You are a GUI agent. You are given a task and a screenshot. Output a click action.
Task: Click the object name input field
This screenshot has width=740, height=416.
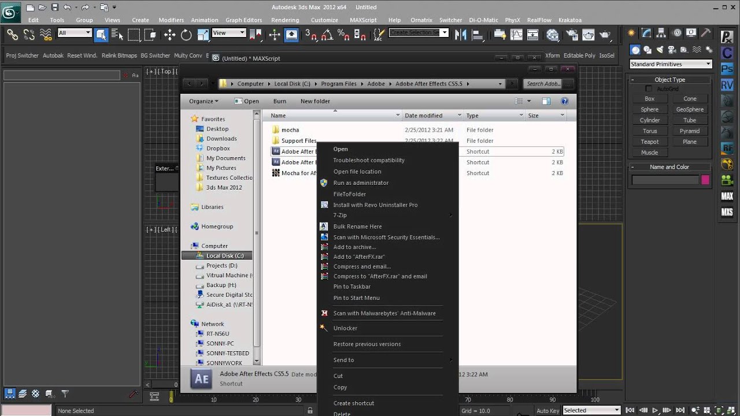click(665, 180)
